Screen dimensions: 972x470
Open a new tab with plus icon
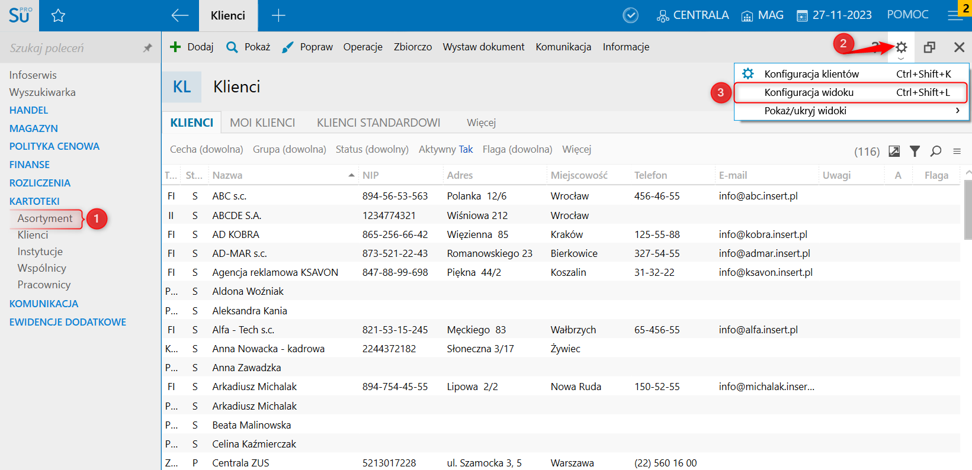point(278,16)
